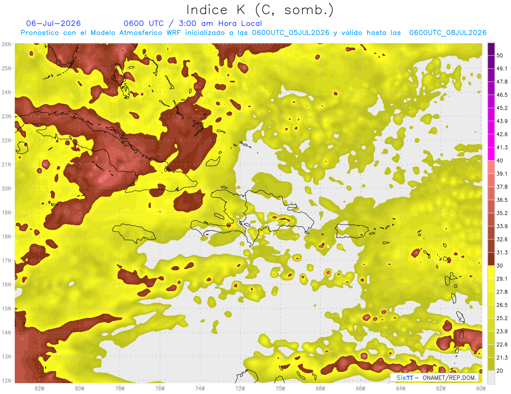Select the "47.8" color scale label
The height and width of the screenshot is (394, 511).
click(x=502, y=82)
